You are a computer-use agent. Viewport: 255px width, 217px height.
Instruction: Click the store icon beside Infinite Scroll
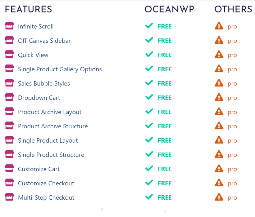point(9,26)
